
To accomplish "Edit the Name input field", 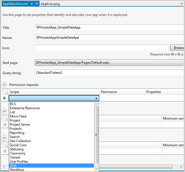I will 109,38.
